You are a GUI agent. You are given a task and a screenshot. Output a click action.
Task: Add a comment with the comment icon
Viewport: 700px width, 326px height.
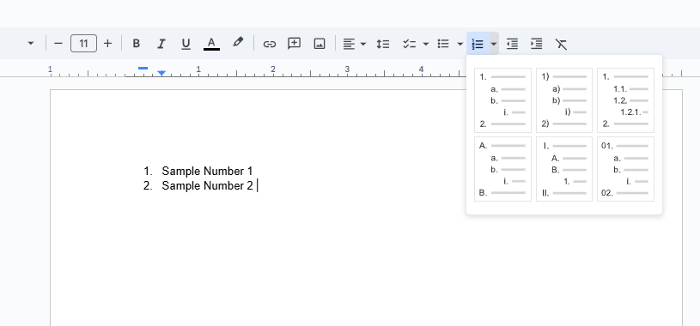pos(295,44)
